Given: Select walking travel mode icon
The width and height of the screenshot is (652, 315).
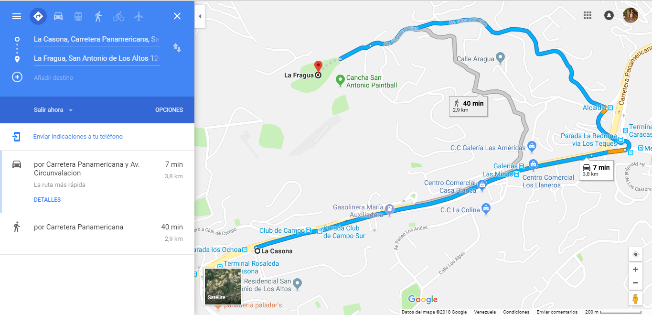Looking at the screenshot, I should [98, 16].
